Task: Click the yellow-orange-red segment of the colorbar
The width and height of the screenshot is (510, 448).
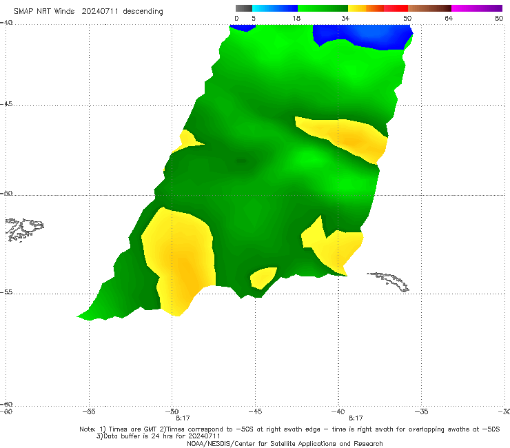Action: pos(378,8)
